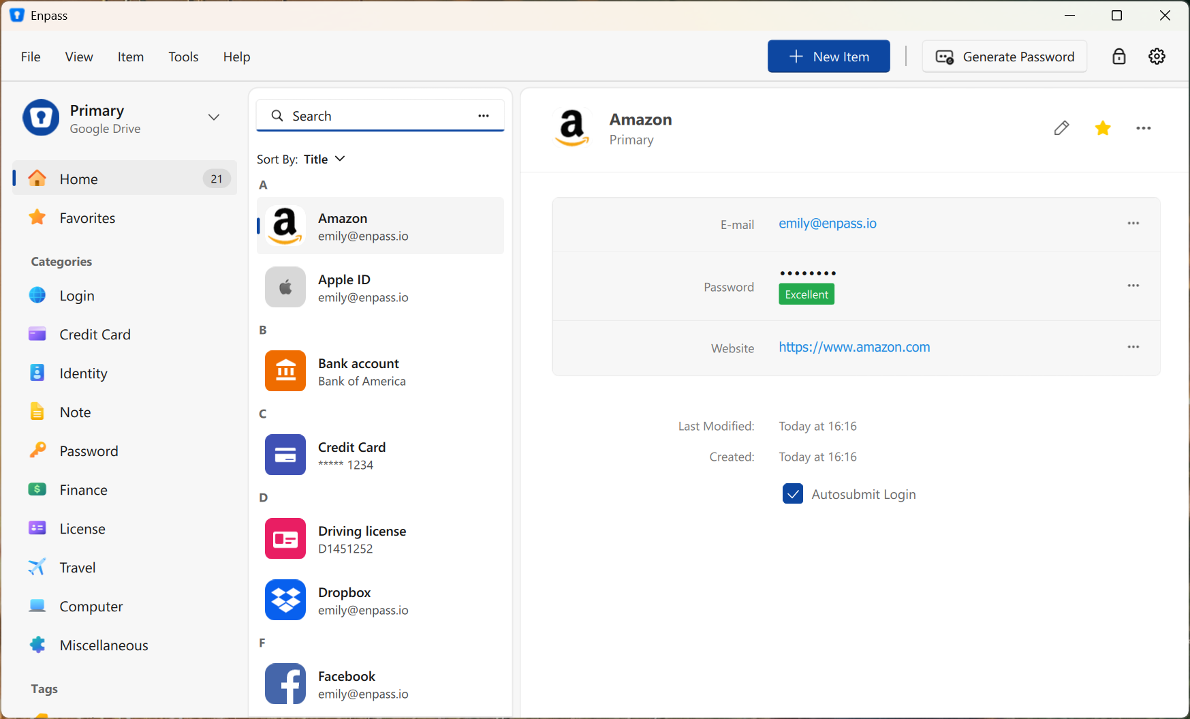Open more options in Amazon detail header
Image resolution: width=1190 pixels, height=719 pixels.
[x=1144, y=128]
